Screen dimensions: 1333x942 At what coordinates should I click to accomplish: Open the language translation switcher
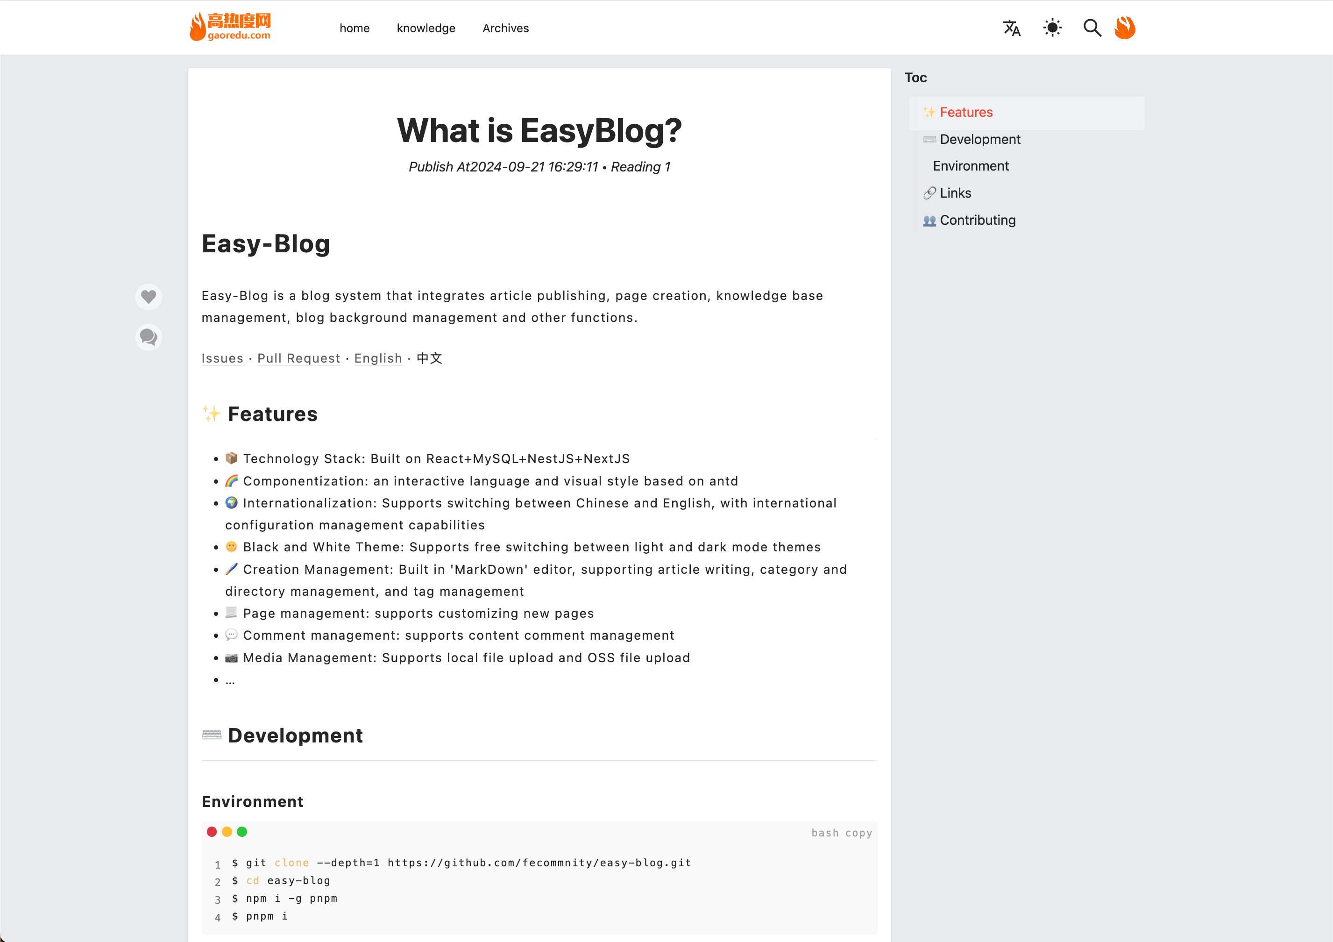(1011, 28)
